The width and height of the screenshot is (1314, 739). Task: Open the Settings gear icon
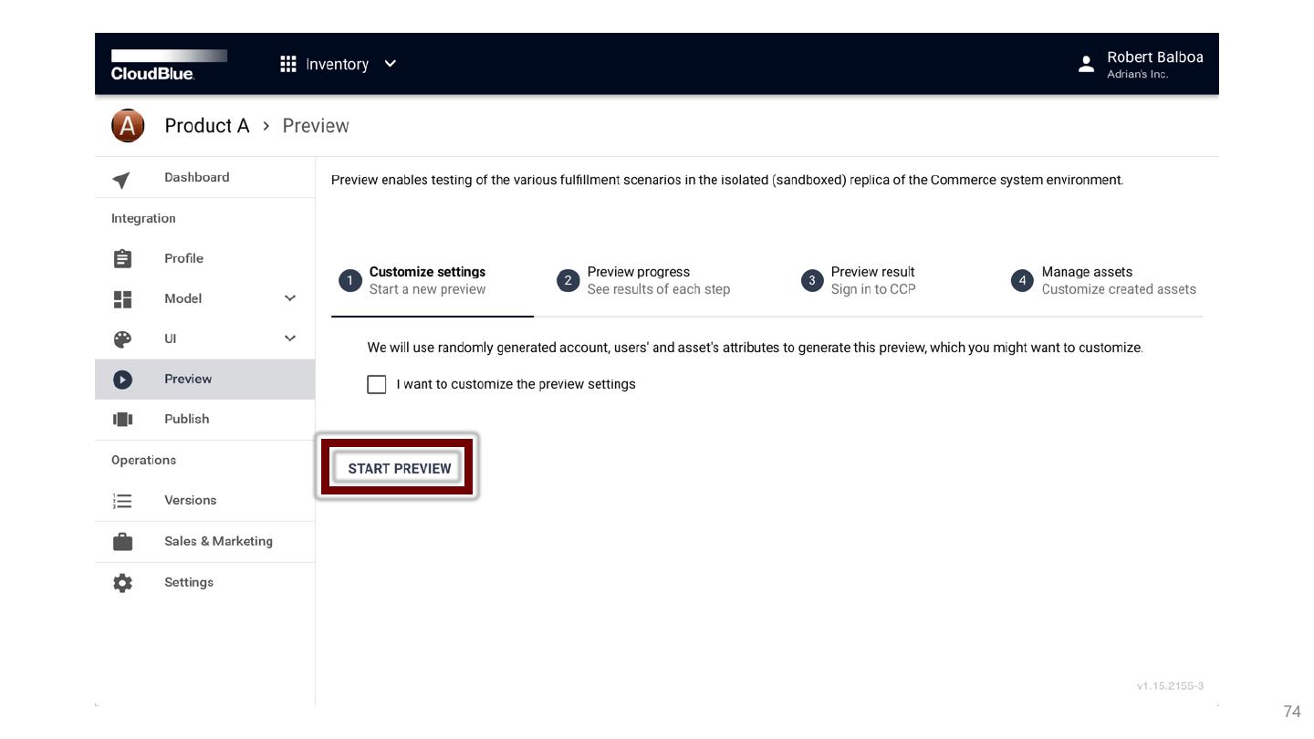pos(122,583)
